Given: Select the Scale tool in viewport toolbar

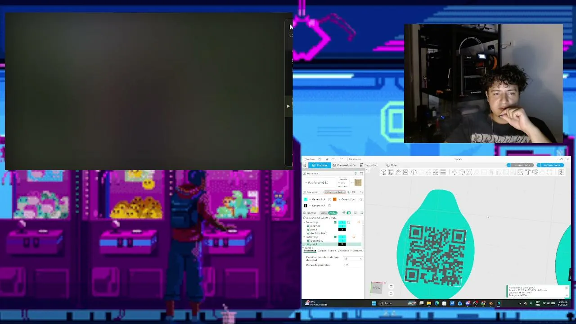Looking at the screenshot, I should pyautogui.click(x=469, y=172).
